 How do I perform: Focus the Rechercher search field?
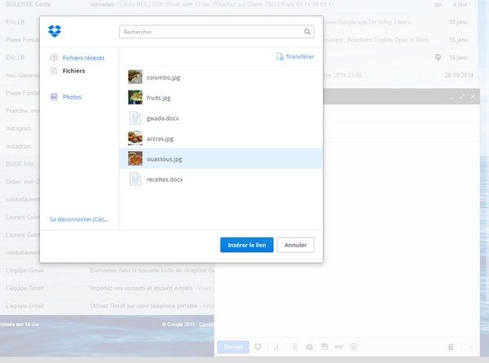click(x=217, y=32)
